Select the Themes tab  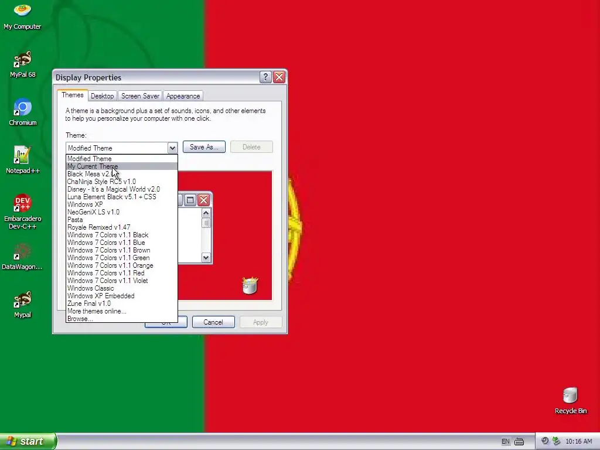coord(72,96)
